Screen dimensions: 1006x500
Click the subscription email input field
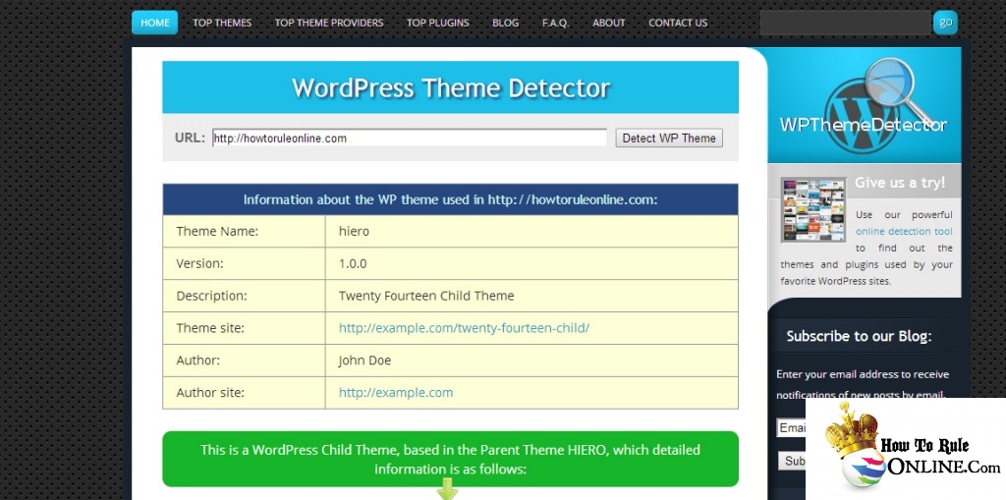[x=791, y=427]
